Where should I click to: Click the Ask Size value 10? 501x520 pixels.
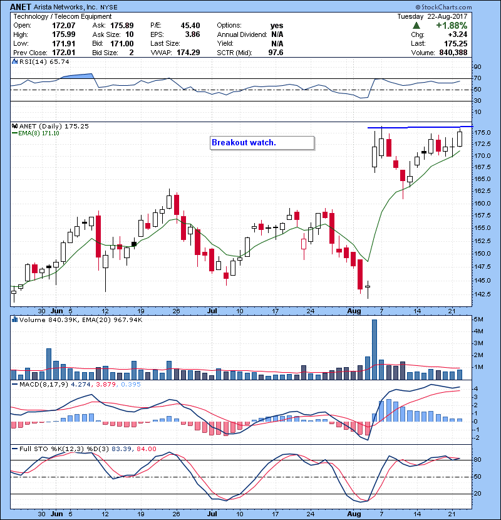(x=129, y=34)
